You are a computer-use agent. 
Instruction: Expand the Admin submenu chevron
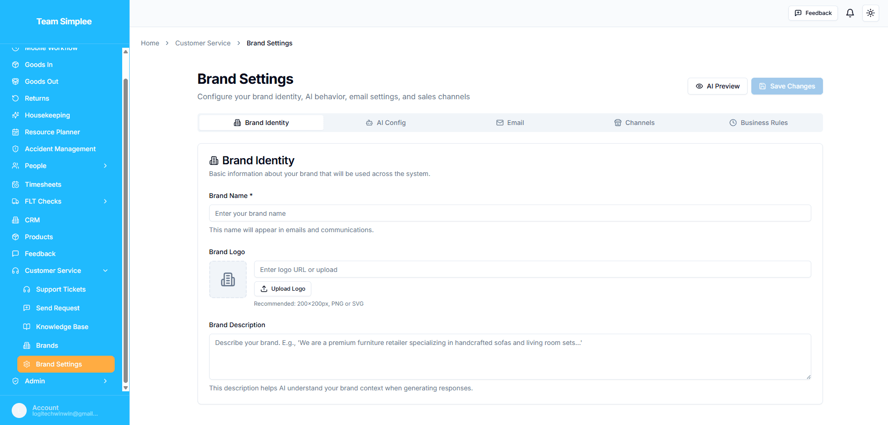pos(105,381)
